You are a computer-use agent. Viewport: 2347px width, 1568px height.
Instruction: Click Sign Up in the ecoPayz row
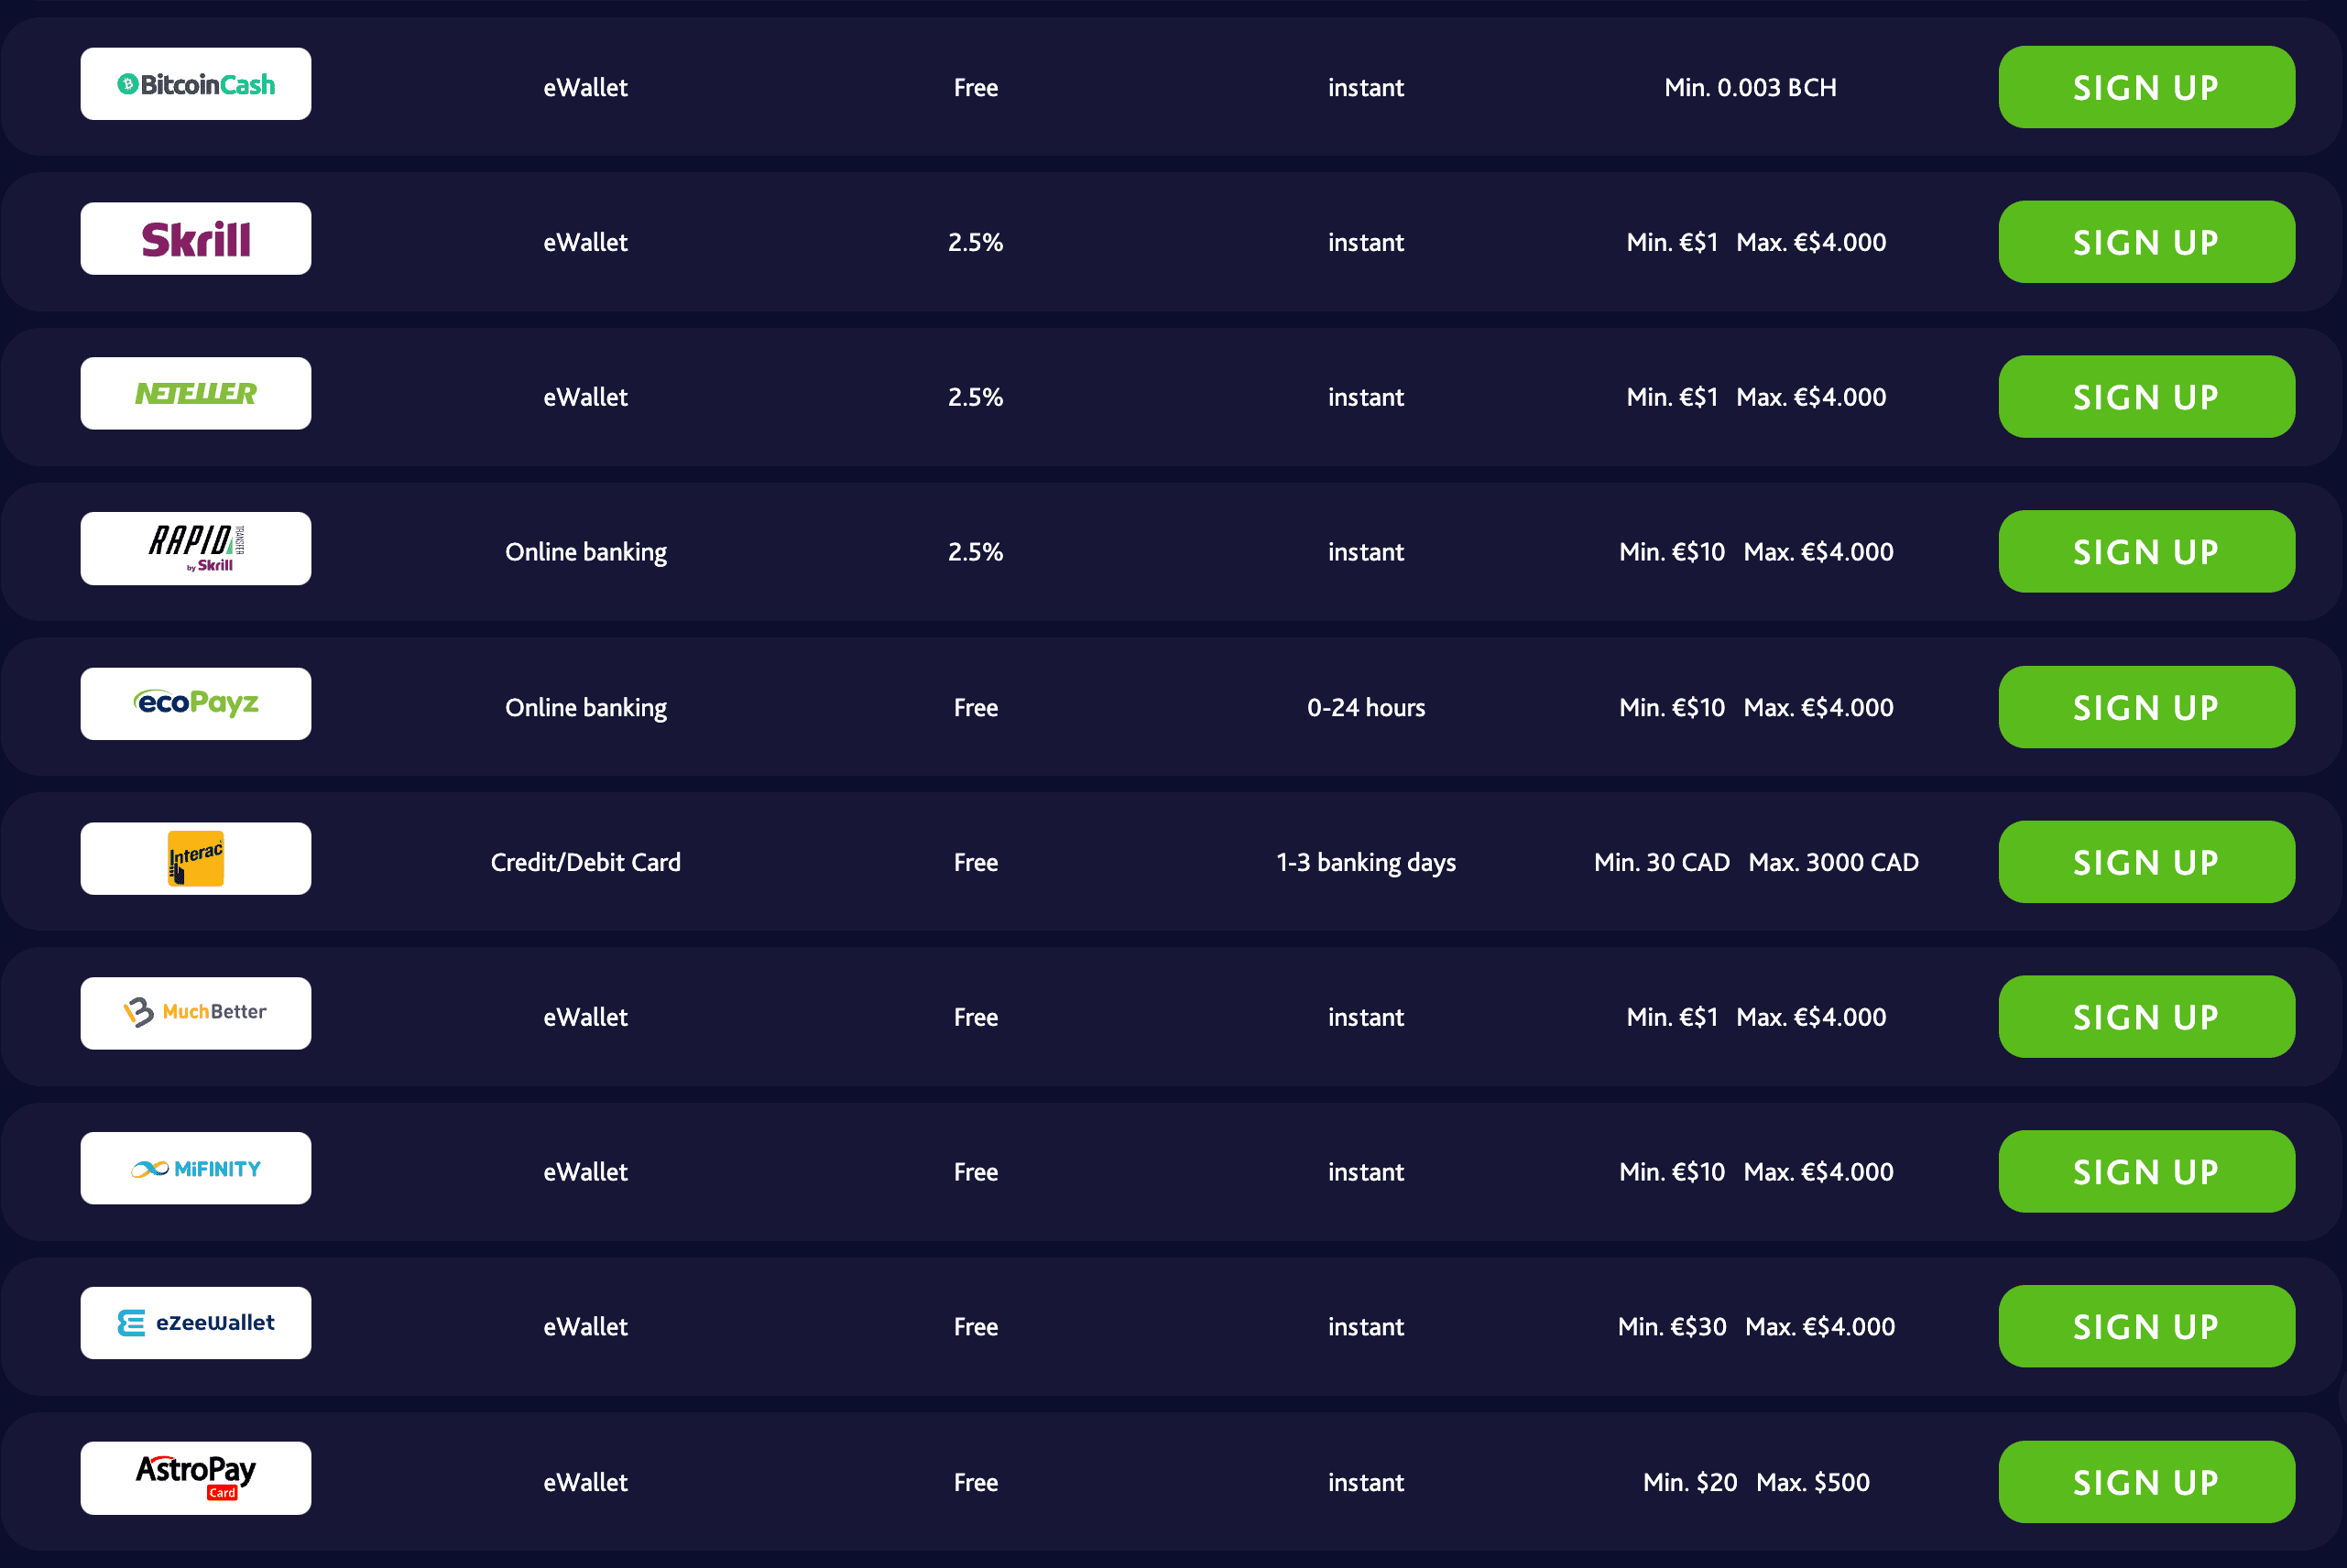[x=2146, y=707]
